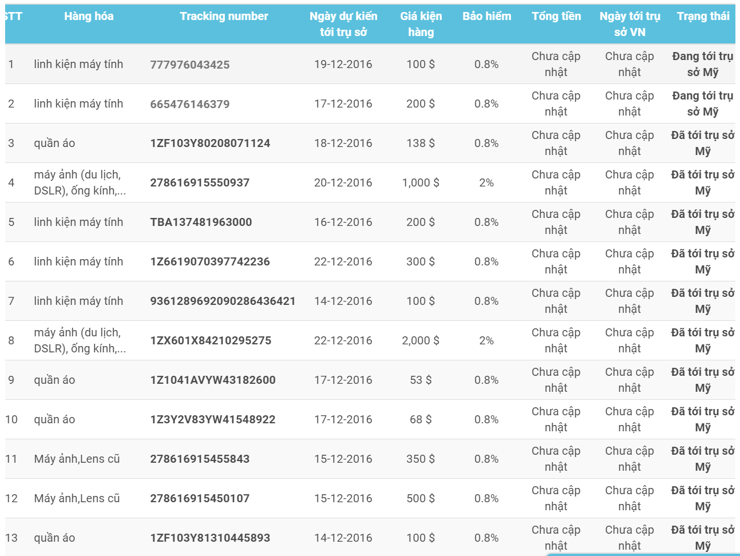Click Tổng tiền Chưa cập nhật in row 5

556,222
